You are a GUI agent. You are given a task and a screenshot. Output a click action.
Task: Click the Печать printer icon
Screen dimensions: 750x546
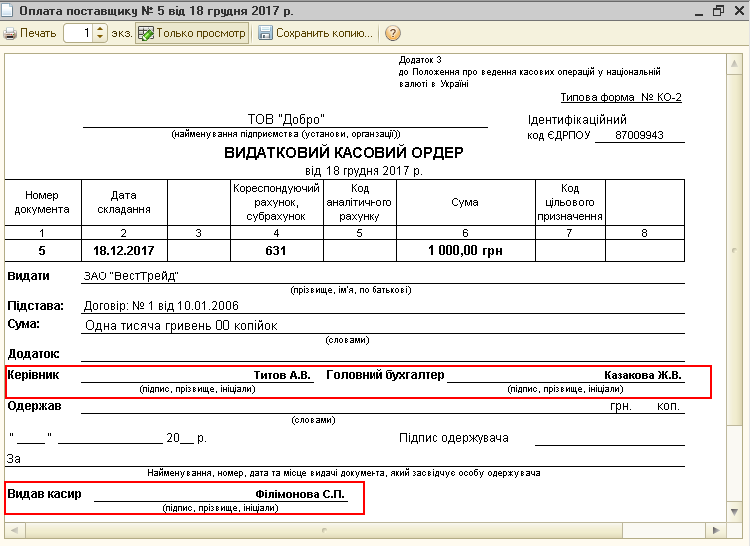tap(10, 34)
